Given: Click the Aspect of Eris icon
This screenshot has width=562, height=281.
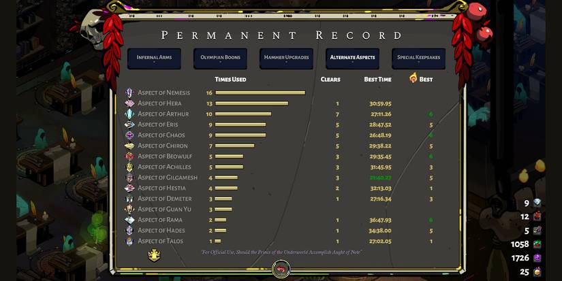Looking at the screenshot, I should tap(129, 125).
